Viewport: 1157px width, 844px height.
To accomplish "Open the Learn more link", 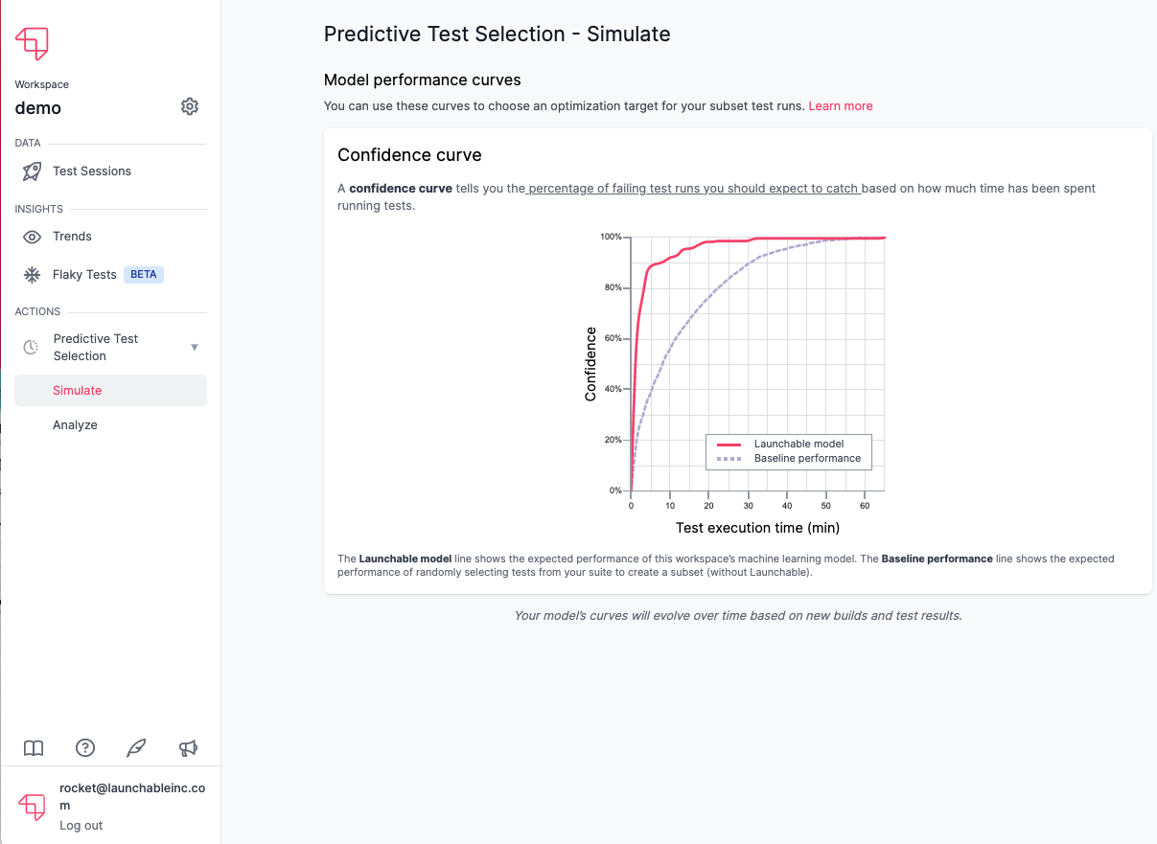I will tap(840, 106).
